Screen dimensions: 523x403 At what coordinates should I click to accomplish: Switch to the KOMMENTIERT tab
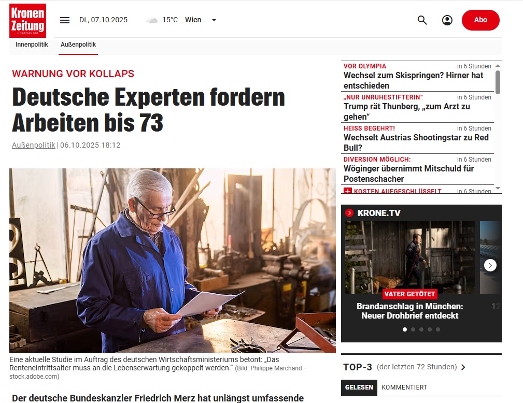coord(404,387)
